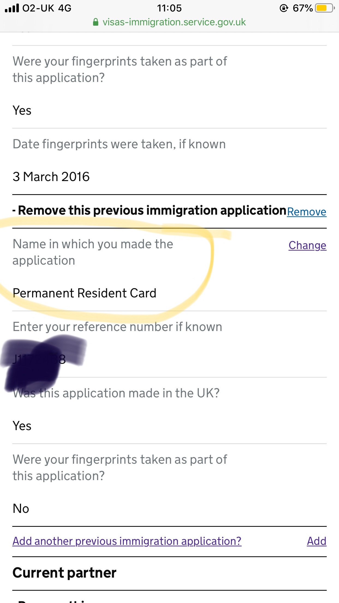
Task: Open 'Add another previous immigration application?' link
Action: click(127, 541)
